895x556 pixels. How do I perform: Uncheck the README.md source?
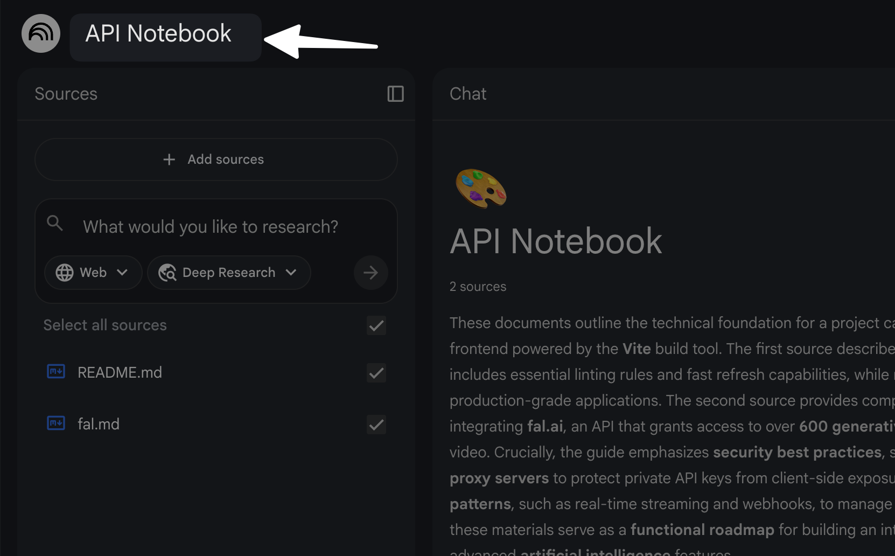(376, 373)
